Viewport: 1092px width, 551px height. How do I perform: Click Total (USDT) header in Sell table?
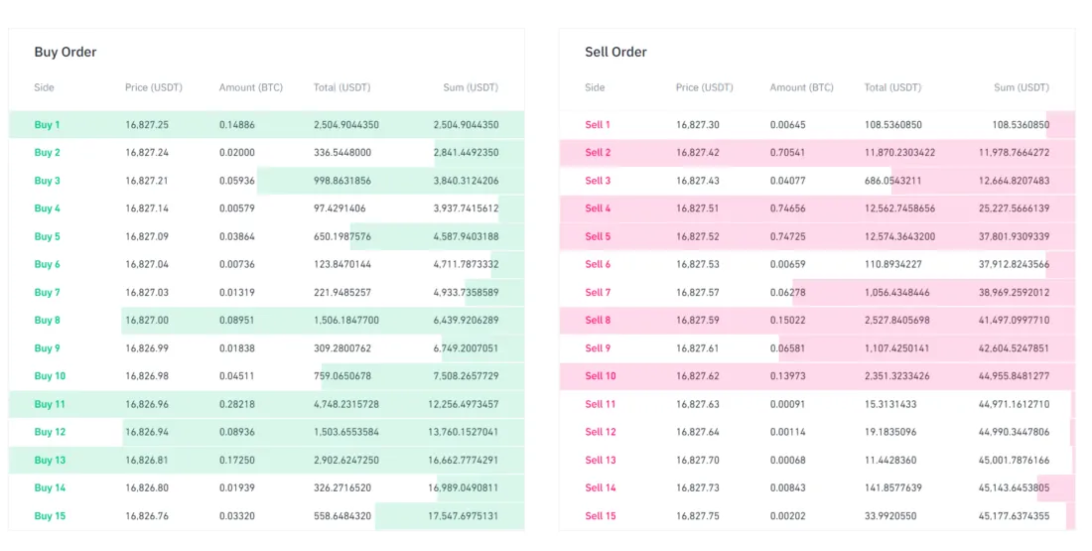(x=892, y=87)
